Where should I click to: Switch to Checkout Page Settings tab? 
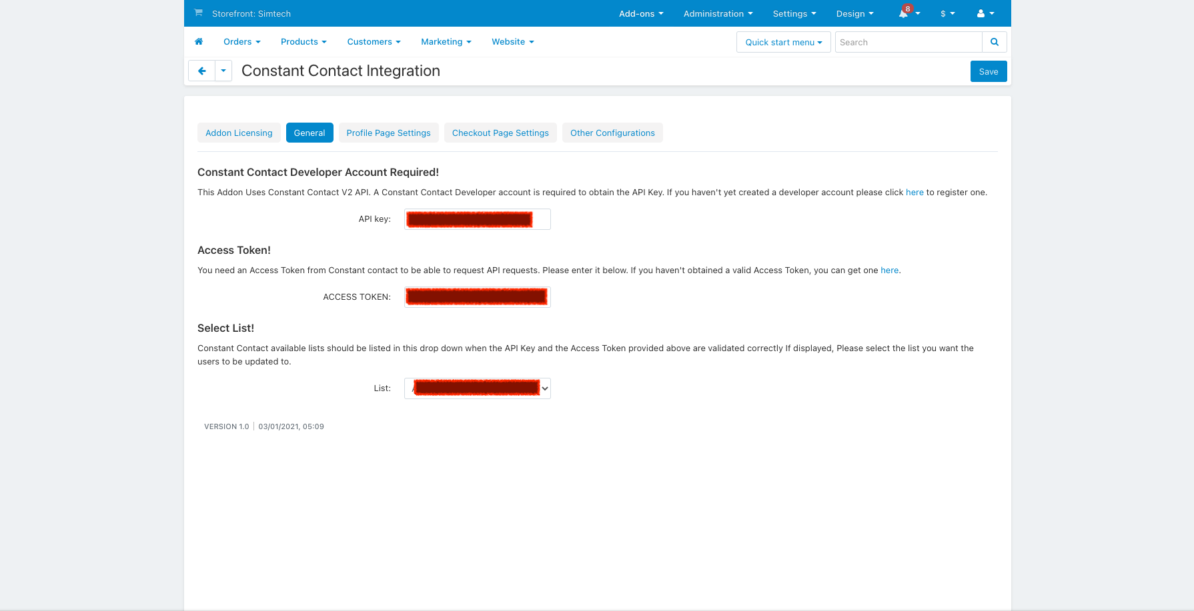coord(500,133)
